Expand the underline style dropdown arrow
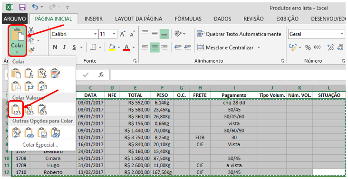348x179 pixels. pos(81,47)
